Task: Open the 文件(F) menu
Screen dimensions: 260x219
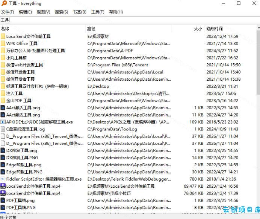Action: (x=8, y=12)
